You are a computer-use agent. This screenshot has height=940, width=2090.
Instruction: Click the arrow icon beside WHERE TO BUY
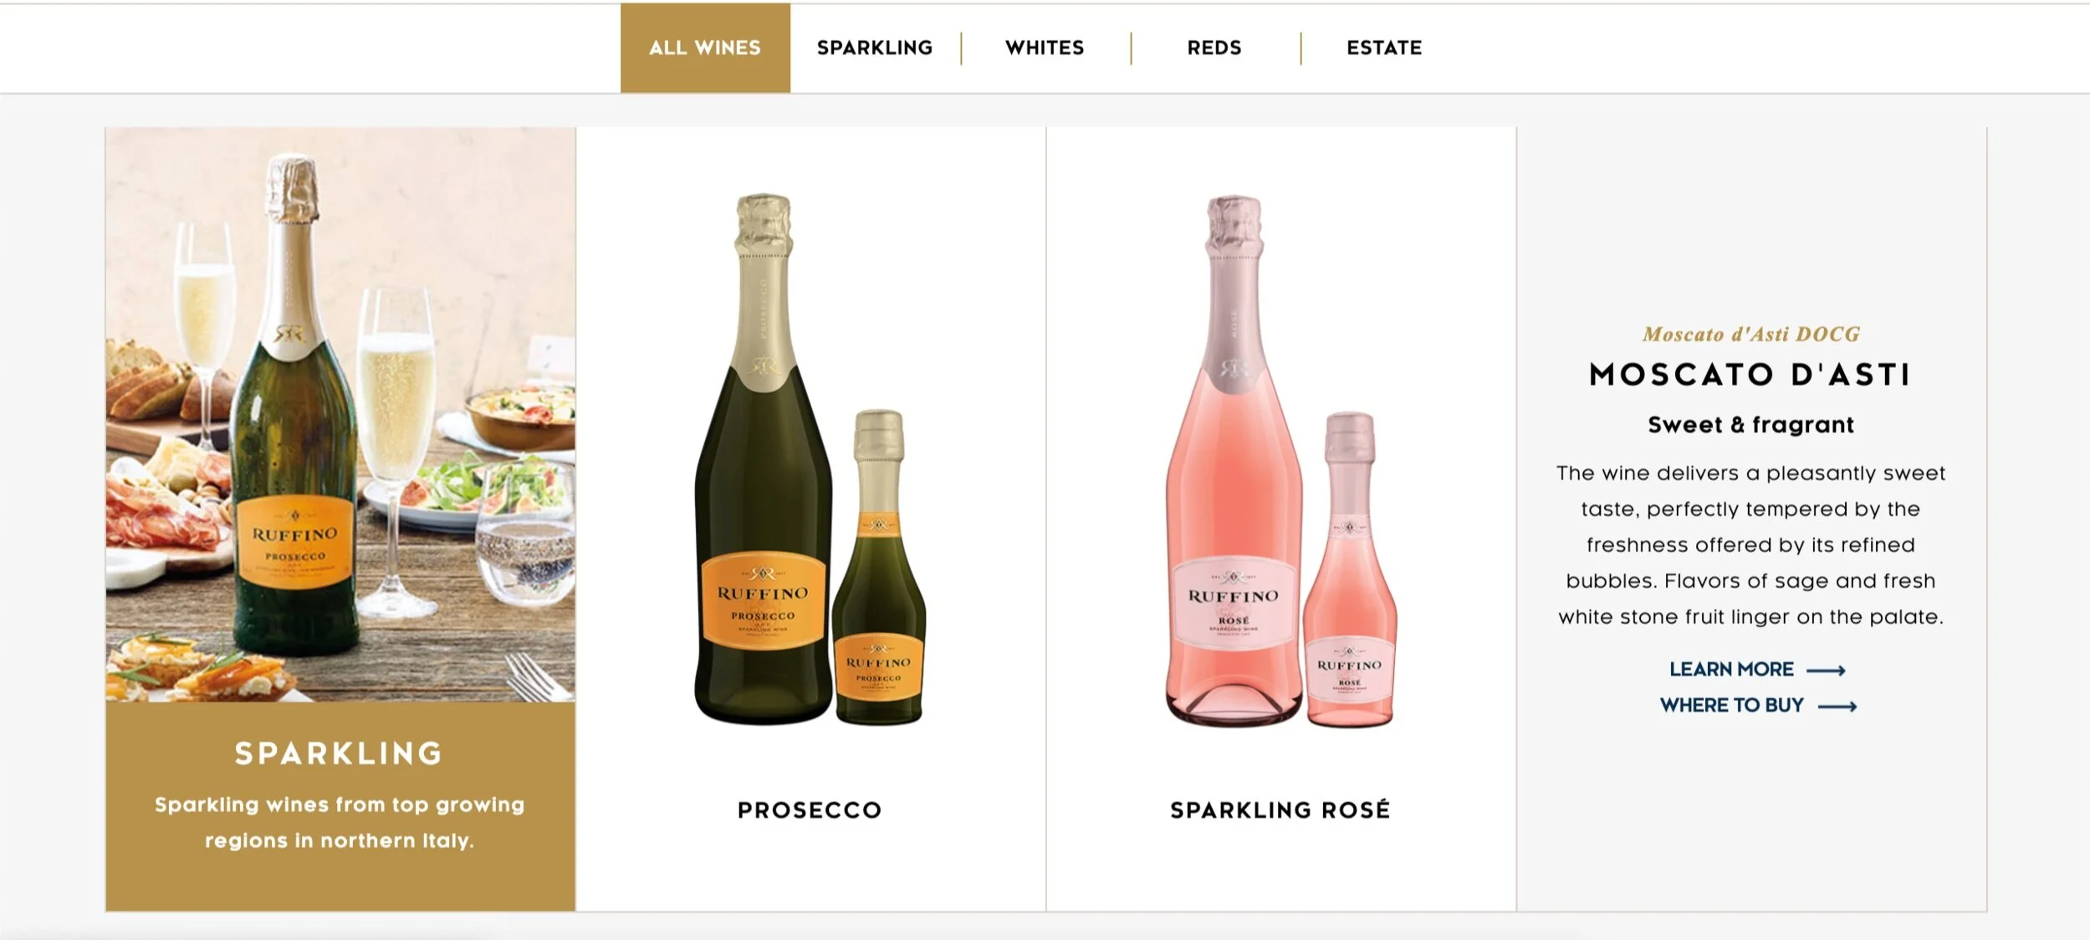[1837, 706]
